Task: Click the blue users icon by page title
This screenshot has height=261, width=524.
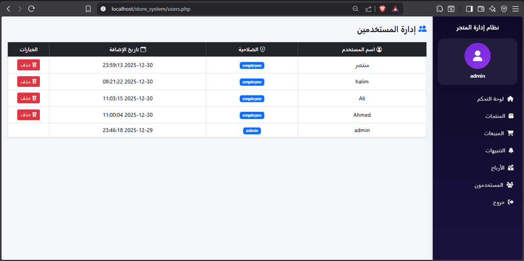Action: (x=423, y=29)
